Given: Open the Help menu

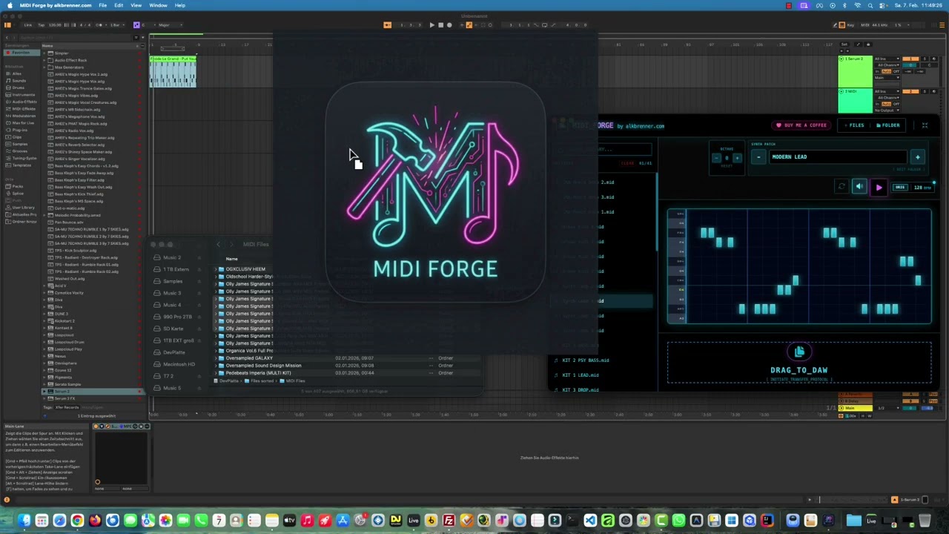Looking at the screenshot, I should point(180,5).
